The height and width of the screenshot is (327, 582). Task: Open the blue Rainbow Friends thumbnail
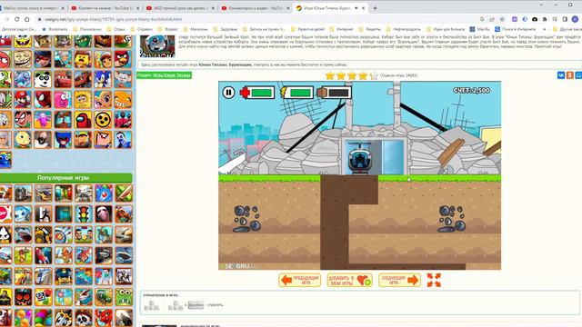click(x=5, y=160)
